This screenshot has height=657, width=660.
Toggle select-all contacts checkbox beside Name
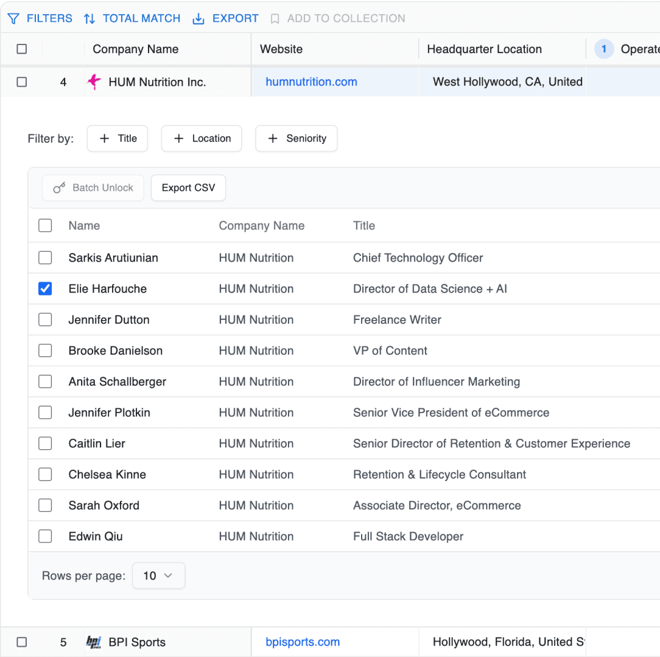[45, 226]
